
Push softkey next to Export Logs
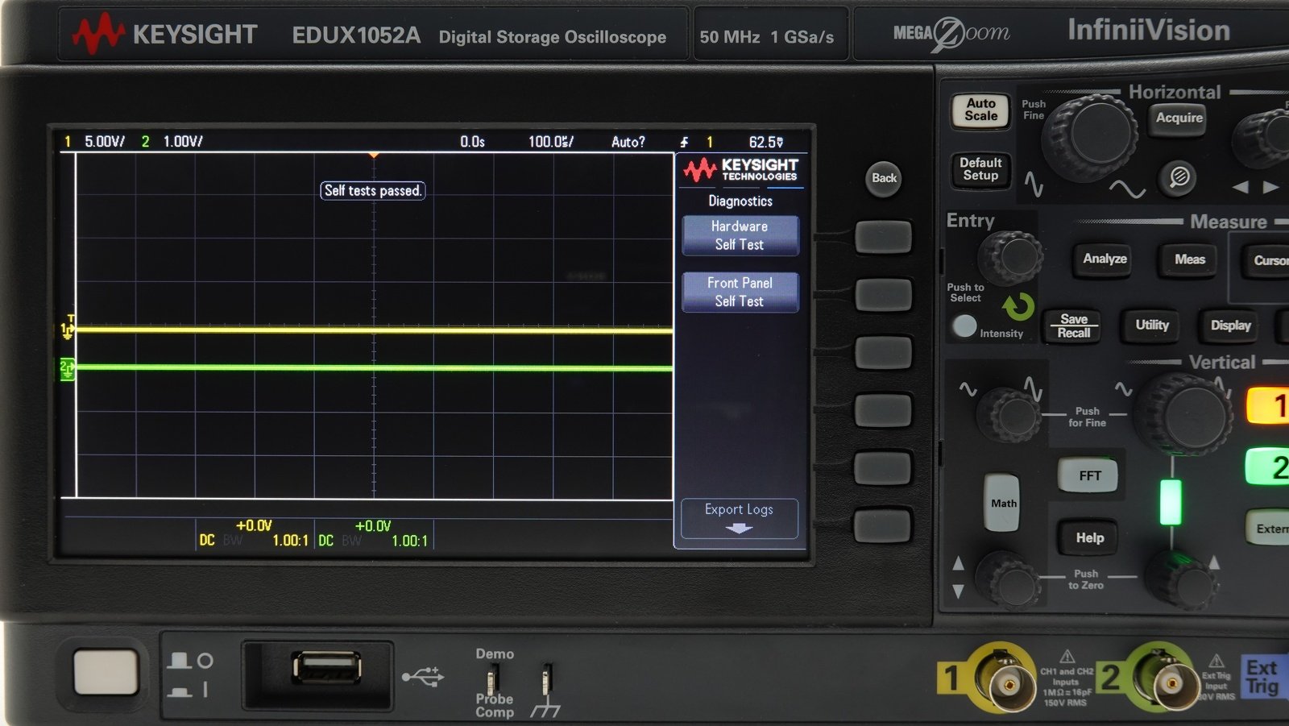pos(882,526)
